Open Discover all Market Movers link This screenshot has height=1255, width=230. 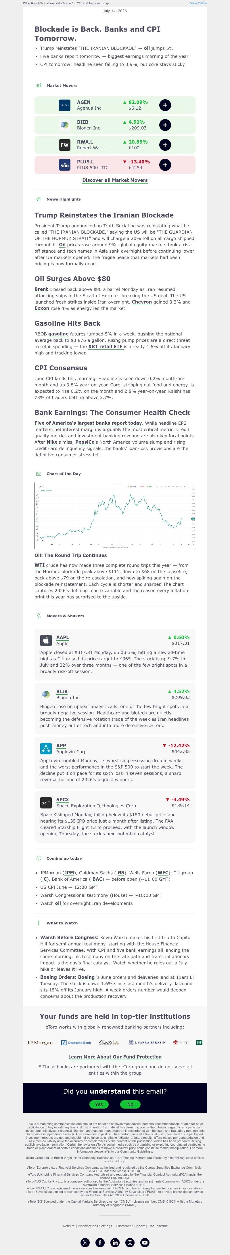click(115, 180)
